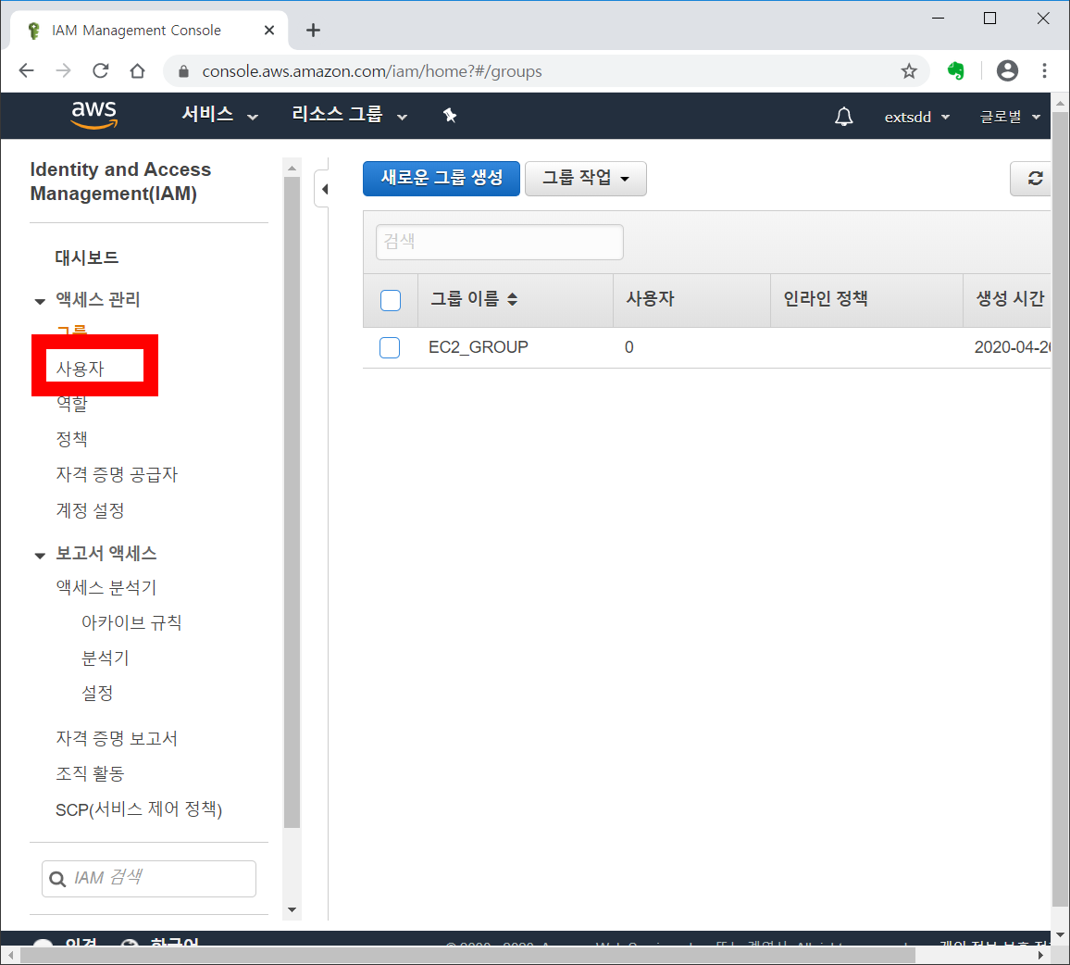Open 조직 활동 organization activity

click(90, 774)
